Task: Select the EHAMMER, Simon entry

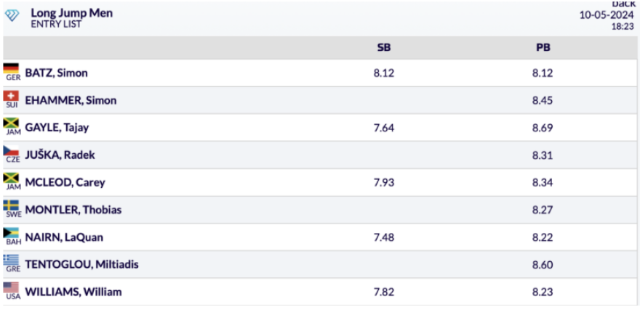Action: [71, 101]
